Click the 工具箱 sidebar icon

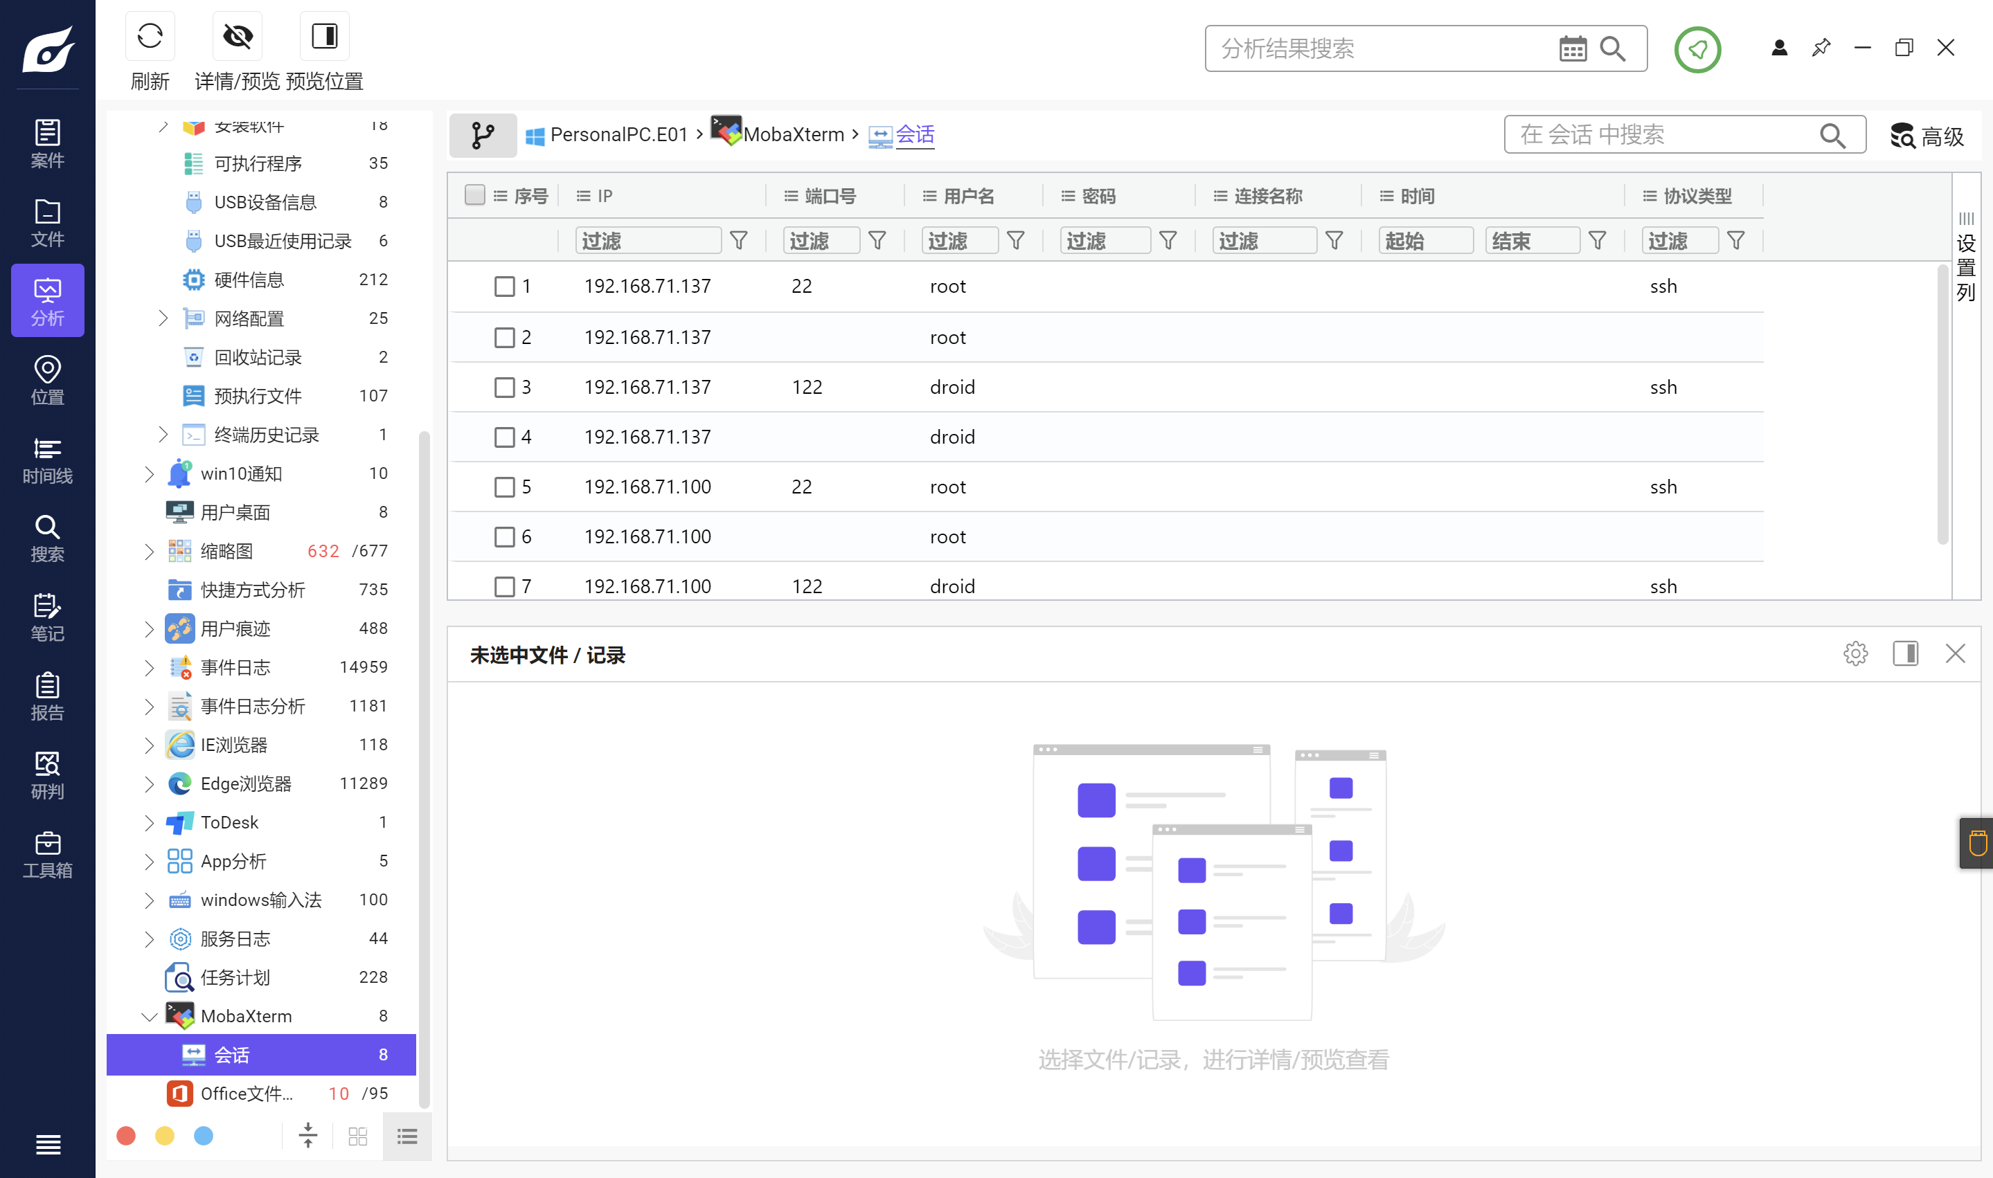(x=48, y=854)
